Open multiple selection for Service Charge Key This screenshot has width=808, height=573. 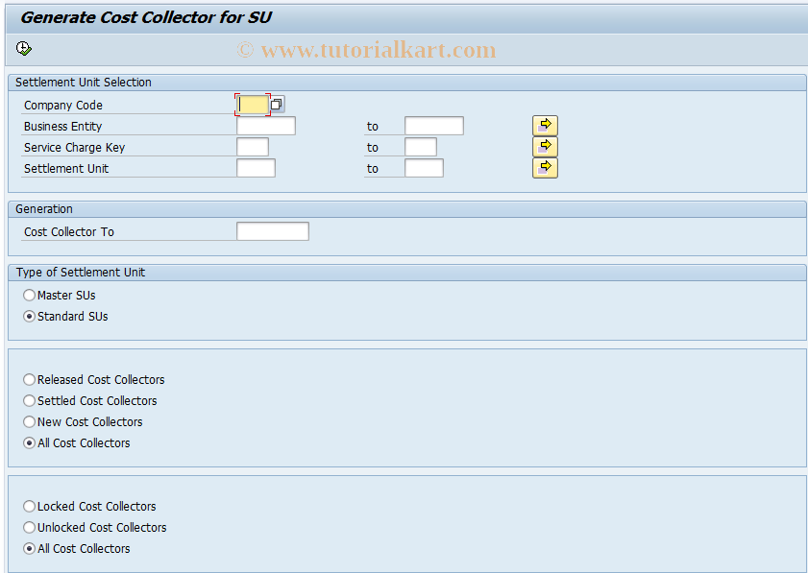click(545, 147)
